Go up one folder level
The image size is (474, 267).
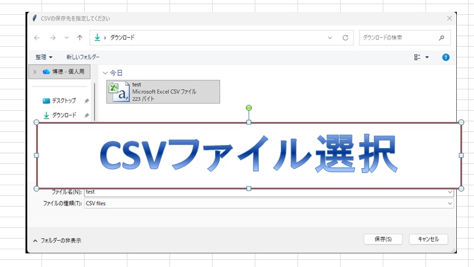(80, 38)
